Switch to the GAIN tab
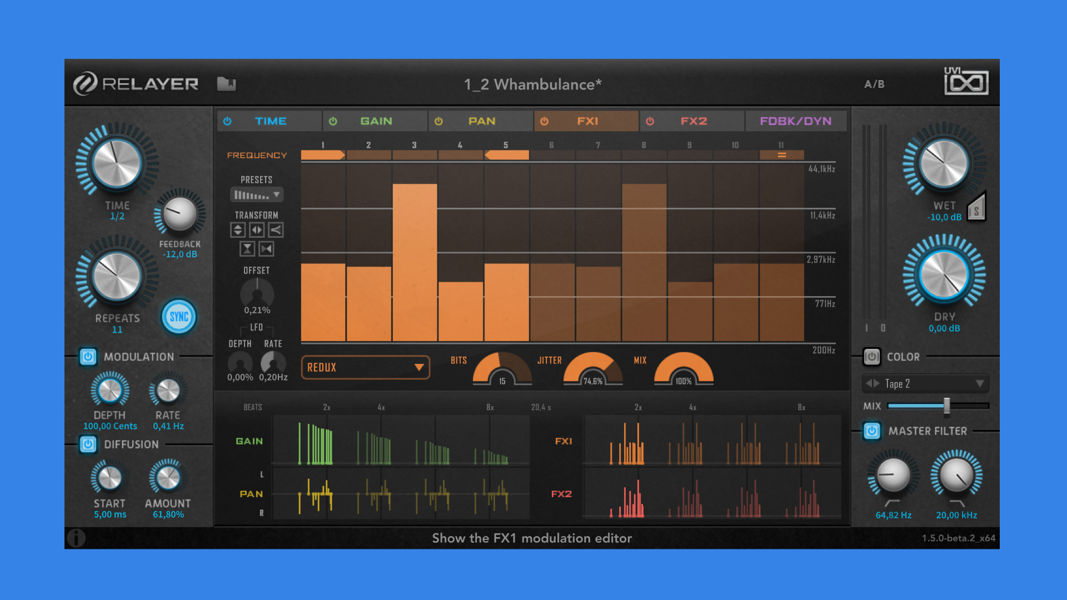The width and height of the screenshot is (1067, 600). click(376, 121)
